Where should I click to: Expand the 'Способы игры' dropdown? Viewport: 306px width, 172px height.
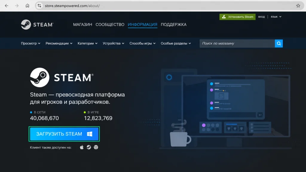[x=143, y=43]
